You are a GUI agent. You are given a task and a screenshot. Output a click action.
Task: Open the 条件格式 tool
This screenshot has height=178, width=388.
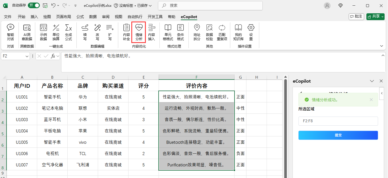click(x=180, y=32)
